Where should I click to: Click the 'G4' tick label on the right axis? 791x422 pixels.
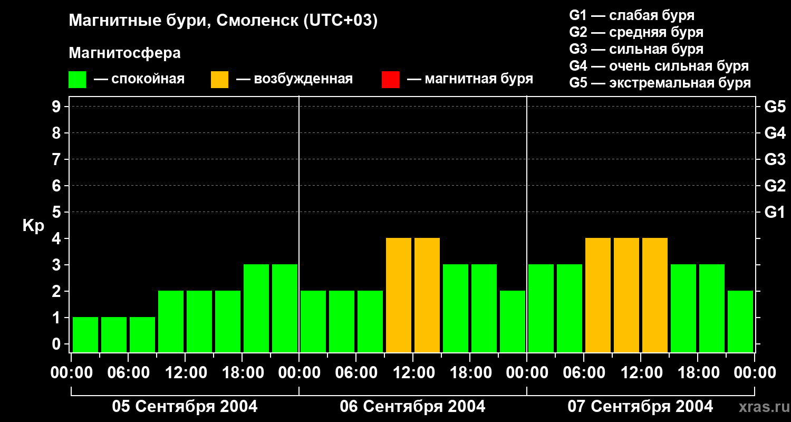coord(775,133)
